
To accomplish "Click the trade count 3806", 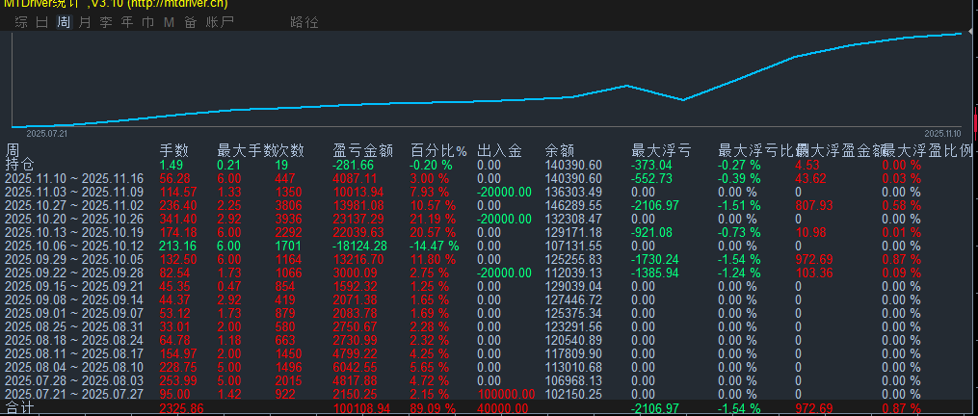I will (x=288, y=205).
